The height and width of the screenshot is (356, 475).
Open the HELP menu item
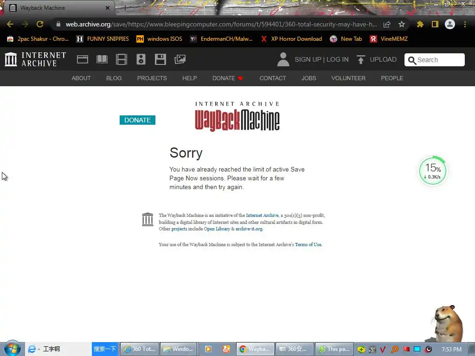click(190, 78)
